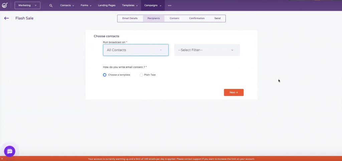The width and height of the screenshot is (342, 161).
Task: Click the app logo in top-left corner
Action: [5, 5]
